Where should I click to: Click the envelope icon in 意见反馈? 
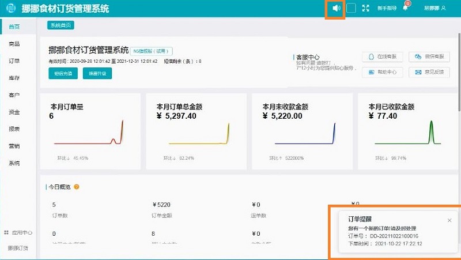pos(418,72)
